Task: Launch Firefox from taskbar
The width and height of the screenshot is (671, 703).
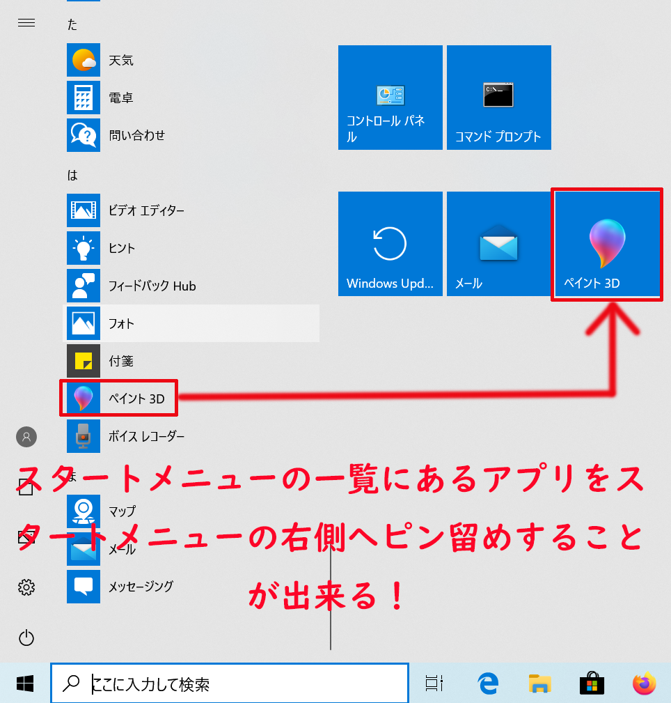Action: 644,683
